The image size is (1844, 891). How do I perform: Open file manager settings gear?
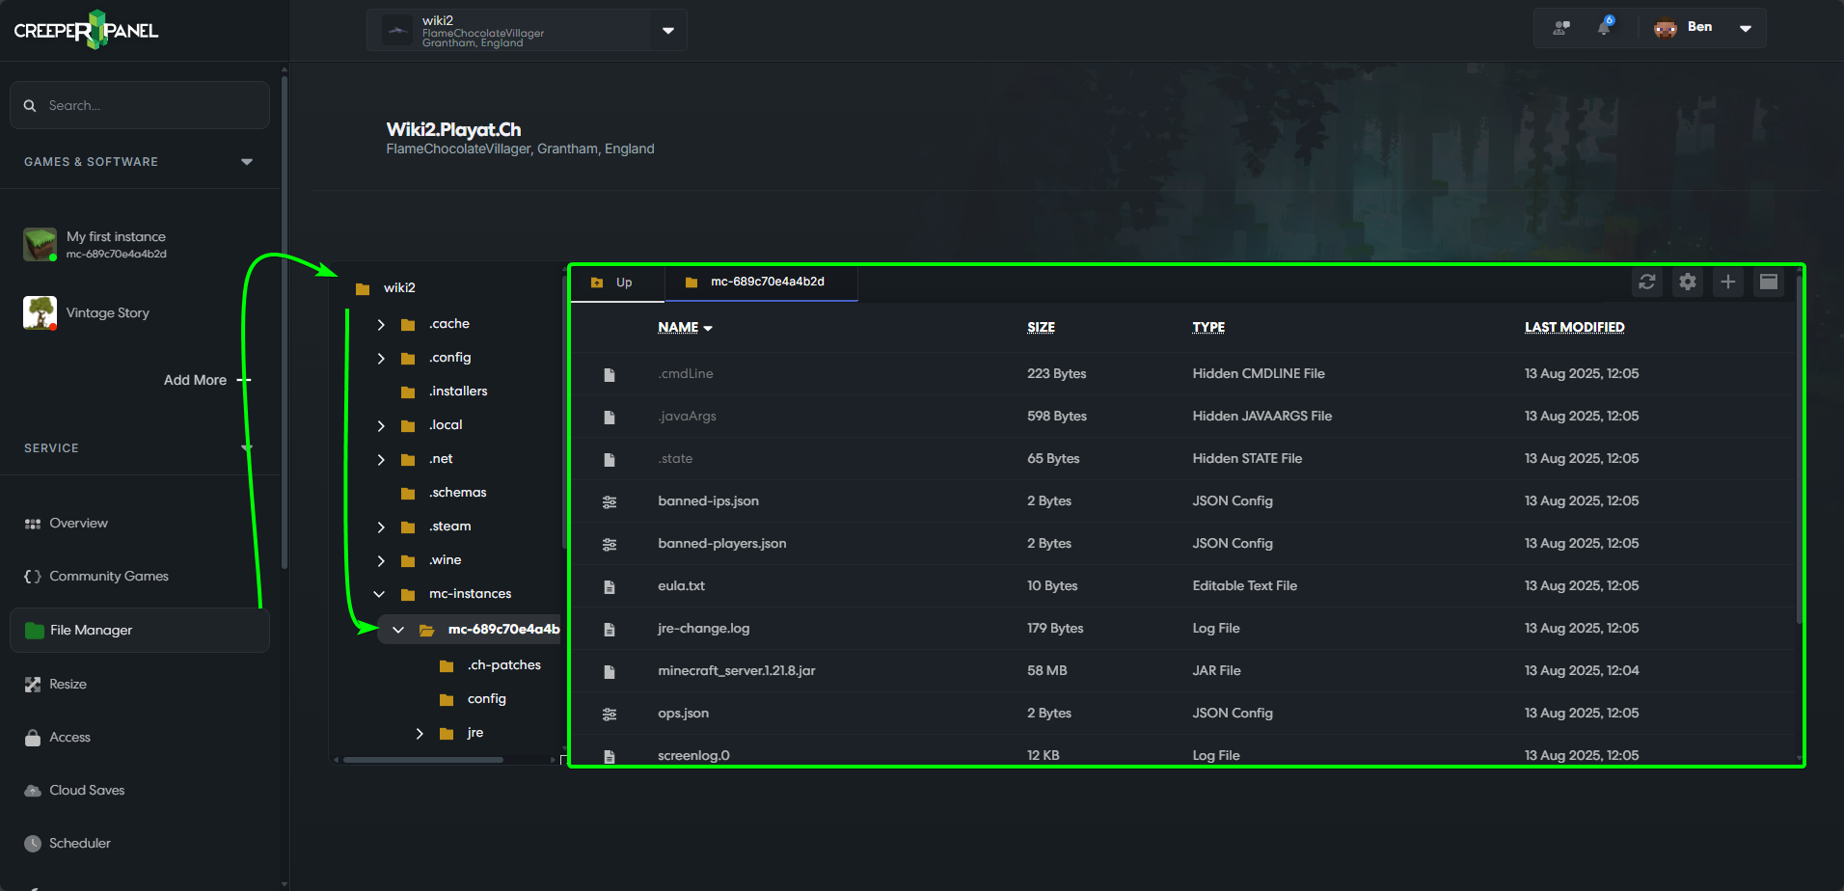point(1688,282)
